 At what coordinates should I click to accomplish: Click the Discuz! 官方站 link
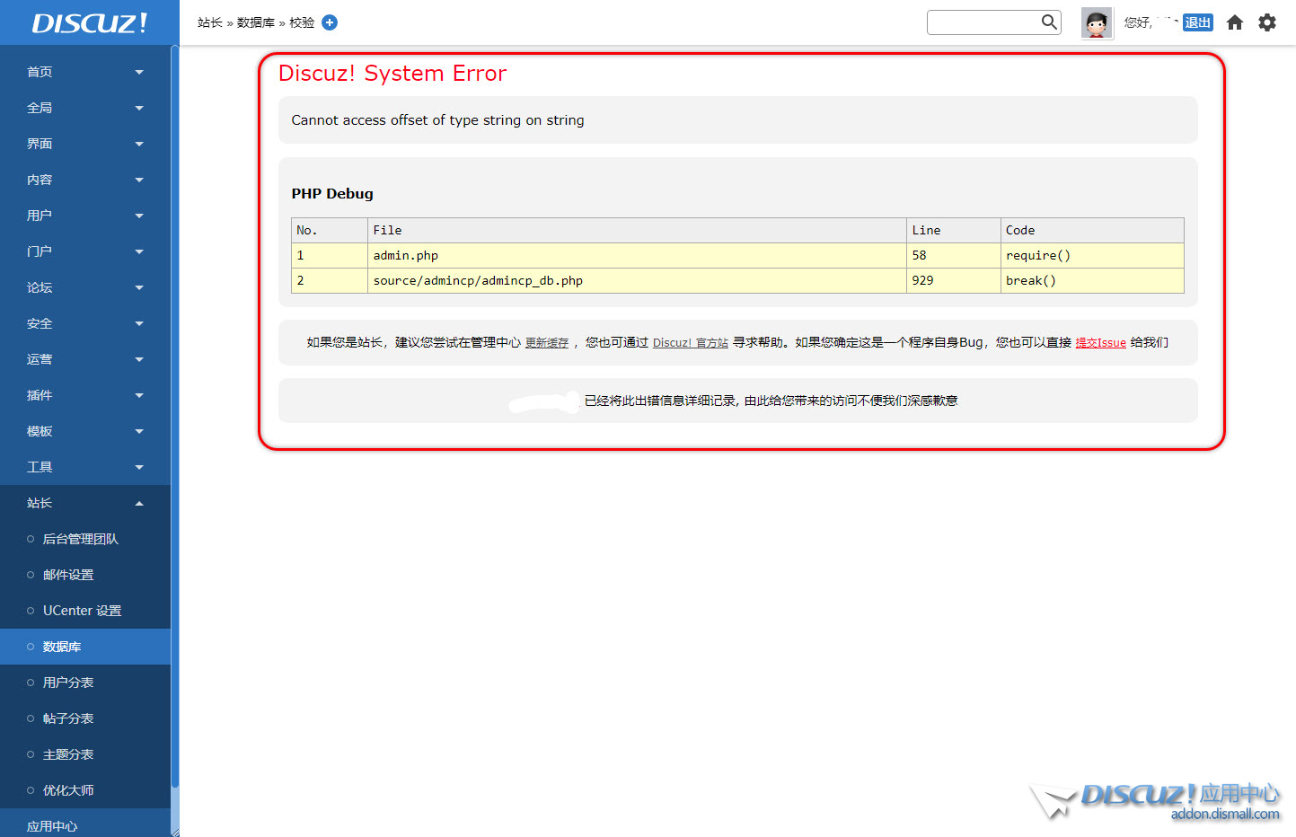pos(690,343)
